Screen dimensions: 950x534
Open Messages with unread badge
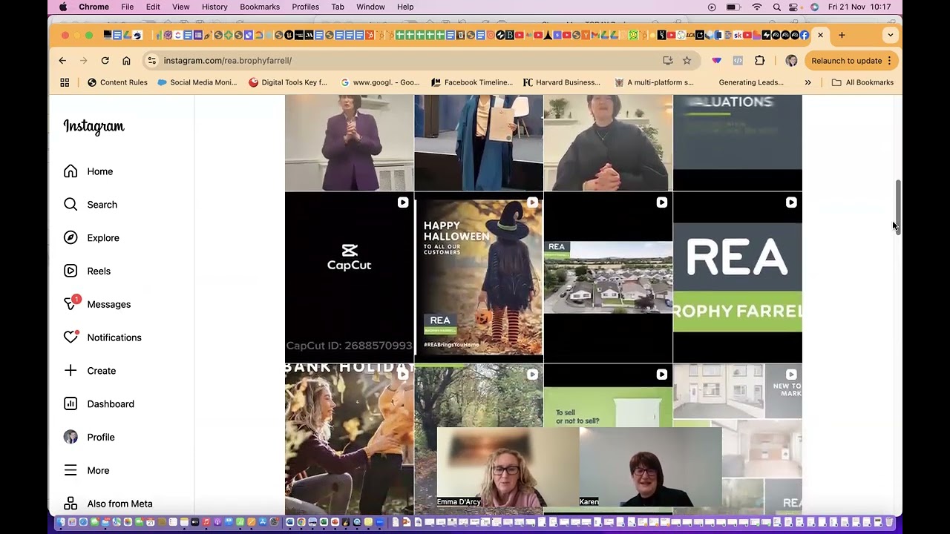coord(96,304)
